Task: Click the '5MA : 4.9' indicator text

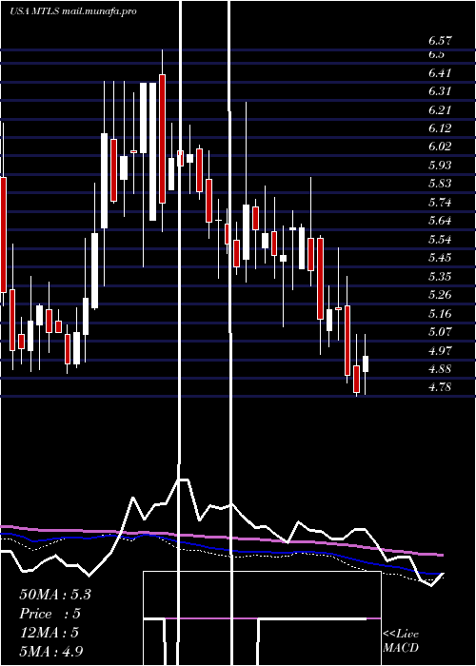Action: pyautogui.click(x=51, y=652)
